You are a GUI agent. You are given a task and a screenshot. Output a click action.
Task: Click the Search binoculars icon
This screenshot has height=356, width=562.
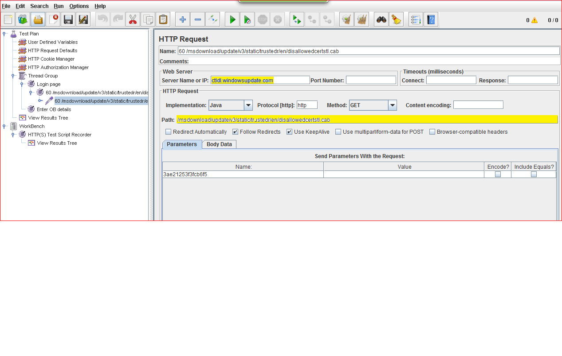381,19
